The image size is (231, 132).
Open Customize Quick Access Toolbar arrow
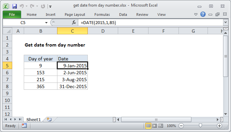(x=50, y=7)
